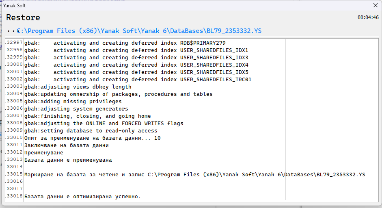The width and height of the screenshot is (382, 208).
Task: Select the USER_SHAREDFILES_TRC01 log line
Action: tap(138, 80)
